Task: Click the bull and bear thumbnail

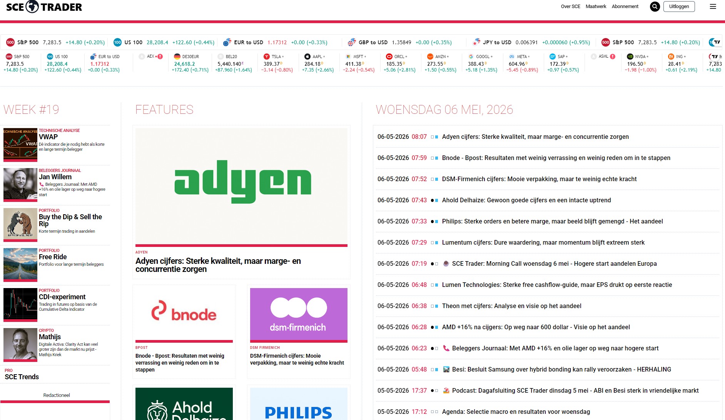Action: (20, 225)
